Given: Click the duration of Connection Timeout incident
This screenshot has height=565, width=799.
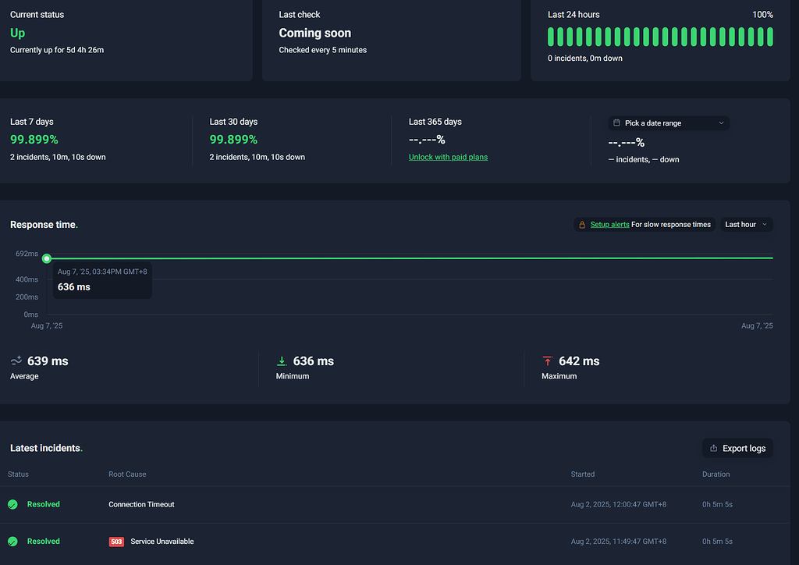Looking at the screenshot, I should 718,504.
